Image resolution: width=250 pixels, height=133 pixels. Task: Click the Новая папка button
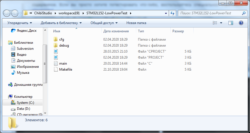point(136,23)
